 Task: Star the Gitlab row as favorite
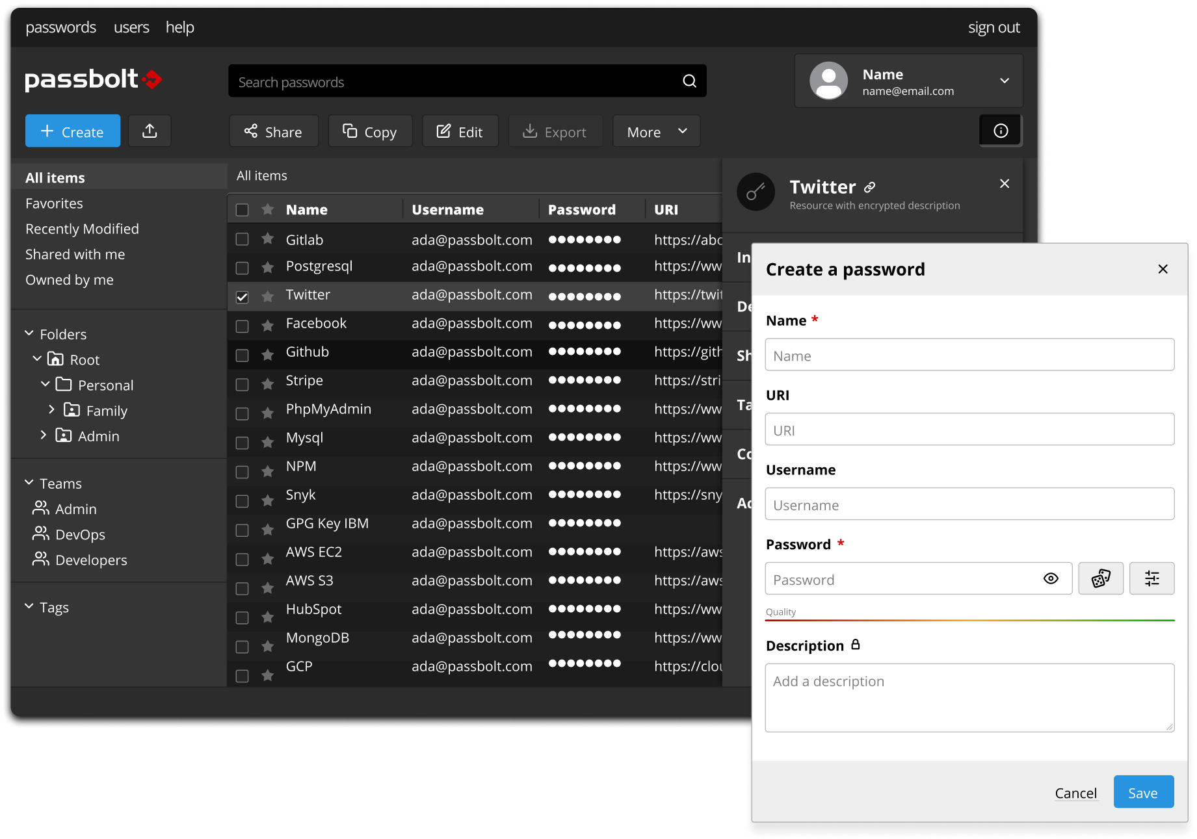267,239
